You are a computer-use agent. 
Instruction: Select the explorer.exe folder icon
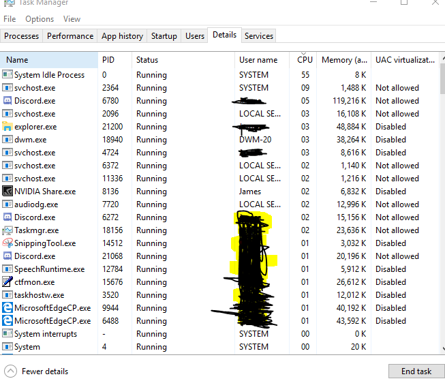click(x=7, y=126)
